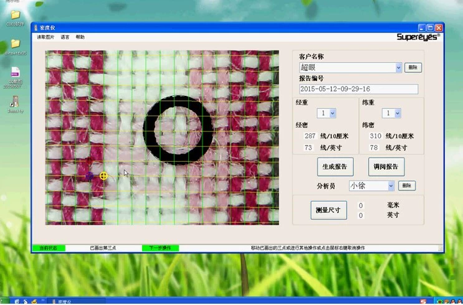
Task: Click the 纬密 value 310
Action: pos(375,136)
